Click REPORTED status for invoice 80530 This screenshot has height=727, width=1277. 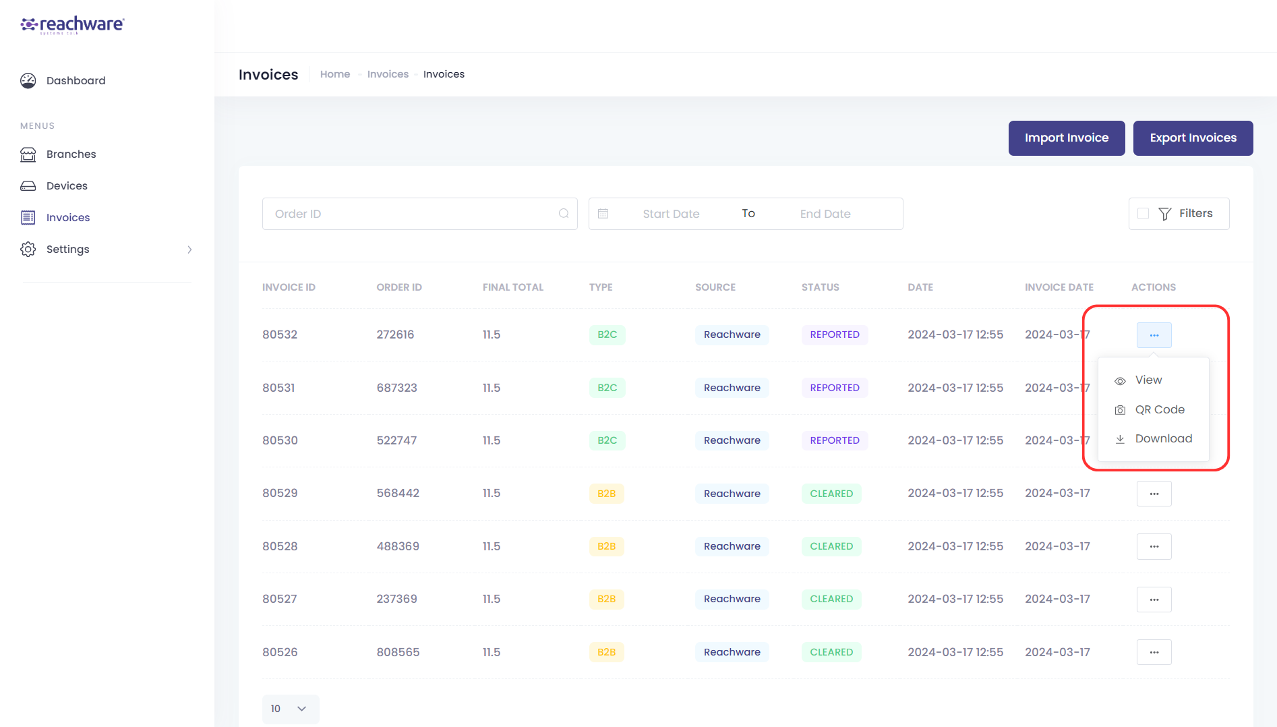[835, 440]
